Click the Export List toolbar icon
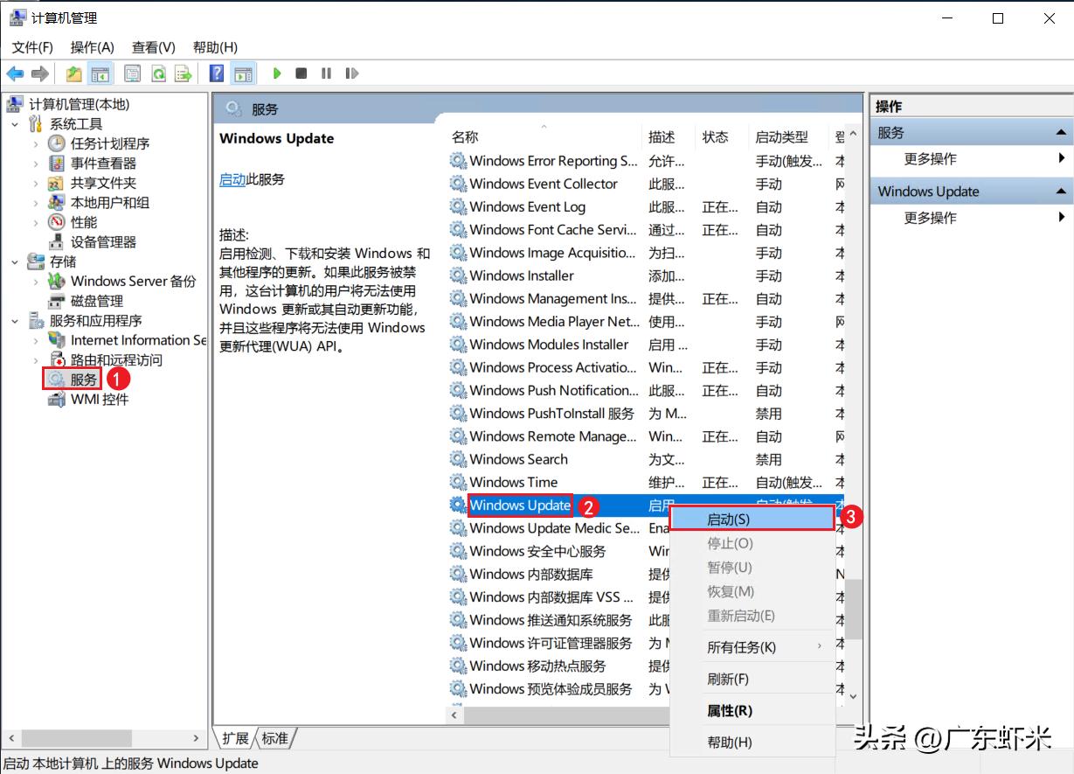This screenshot has height=774, width=1074. coord(183,73)
